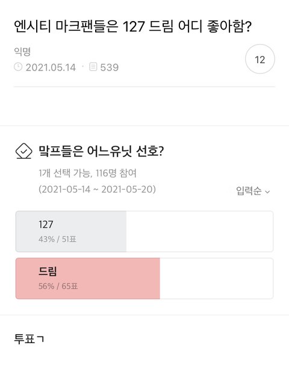
Task: Click the pink 56% vote progress bar
Action: click(88, 278)
